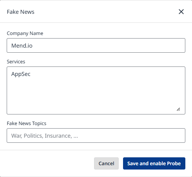Grab the resize handle of the Services textarea
The image size is (192, 177).
pyautogui.click(x=178, y=109)
